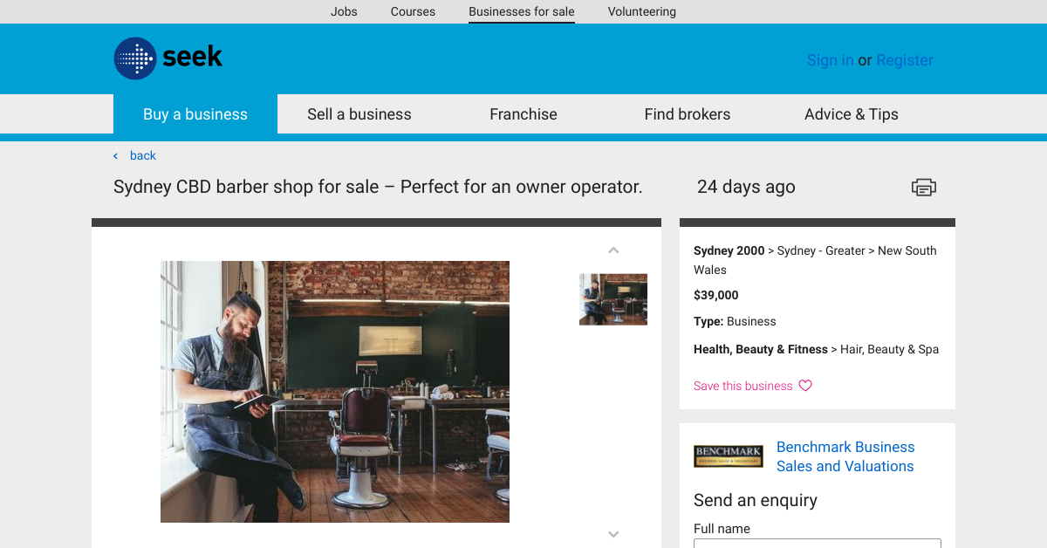The image size is (1047, 548).
Task: Click the down chevron to view next photo
Action: [x=613, y=533]
